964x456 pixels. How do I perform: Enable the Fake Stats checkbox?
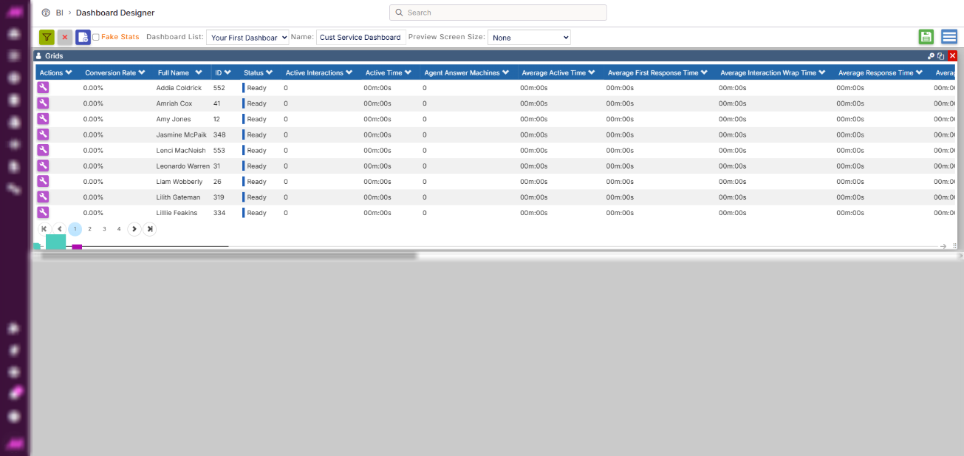point(96,37)
